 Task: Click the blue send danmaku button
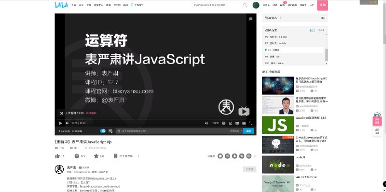coord(248,131)
